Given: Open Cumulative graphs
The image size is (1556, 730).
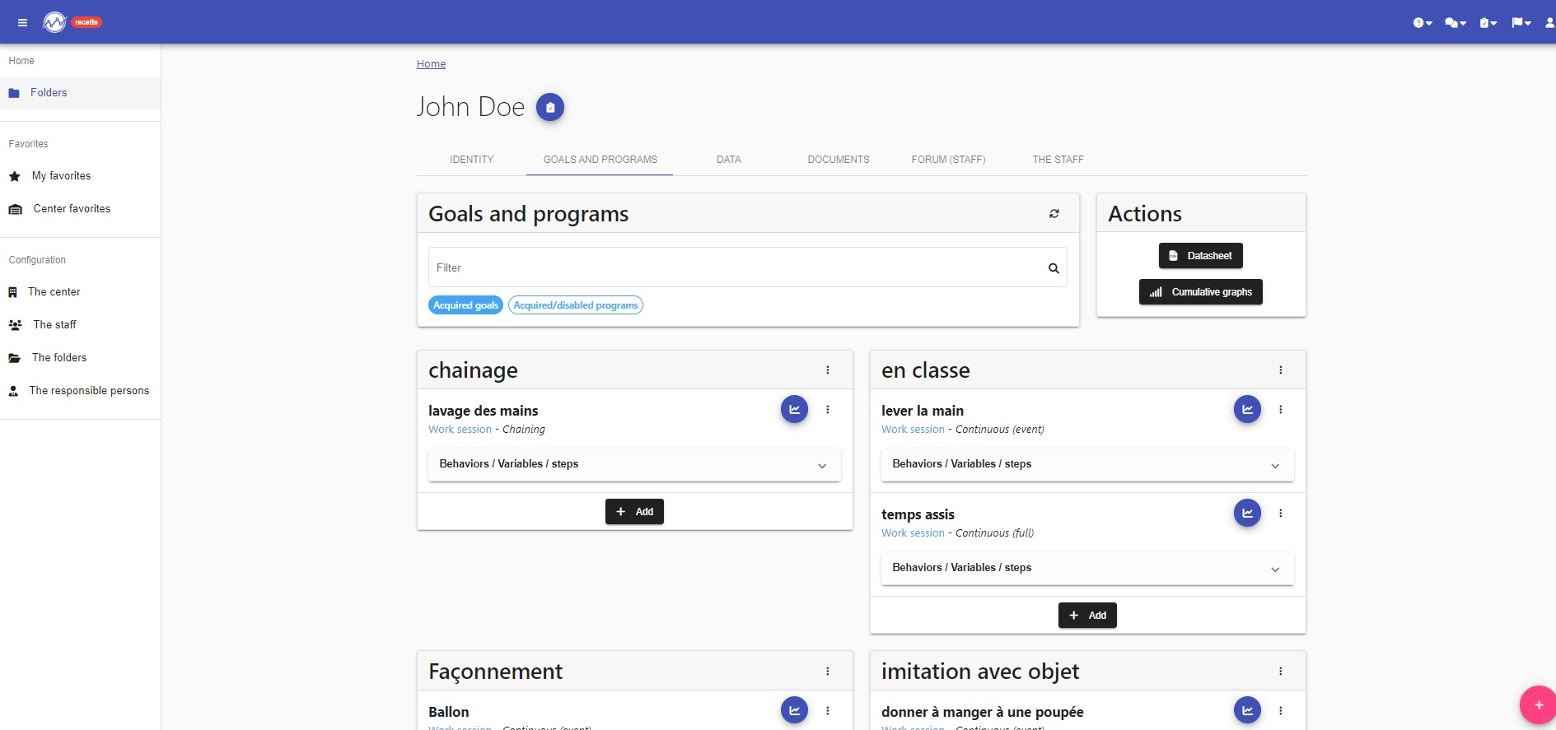Looking at the screenshot, I should coord(1201,292).
